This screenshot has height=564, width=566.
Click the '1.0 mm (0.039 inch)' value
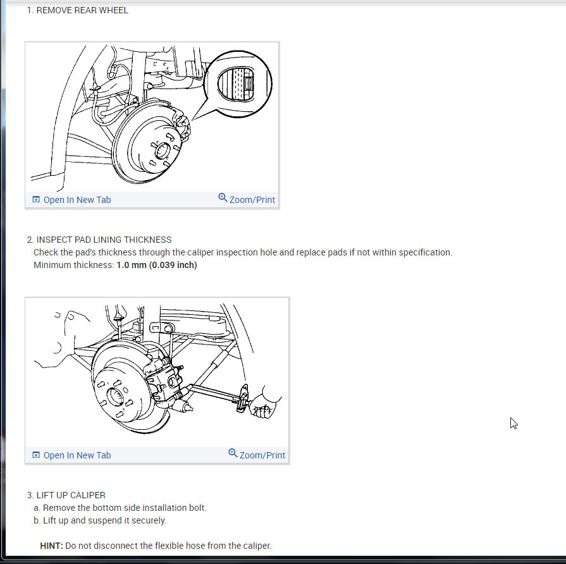coord(157,265)
